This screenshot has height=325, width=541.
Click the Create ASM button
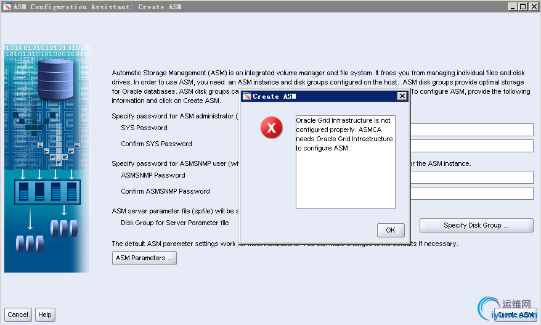(516, 315)
